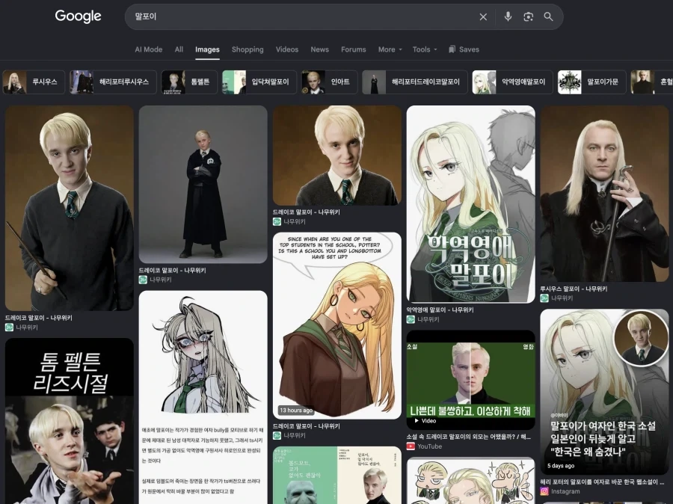Open the full-body black robe photo
This screenshot has width=673, height=504.
pyautogui.click(x=203, y=185)
